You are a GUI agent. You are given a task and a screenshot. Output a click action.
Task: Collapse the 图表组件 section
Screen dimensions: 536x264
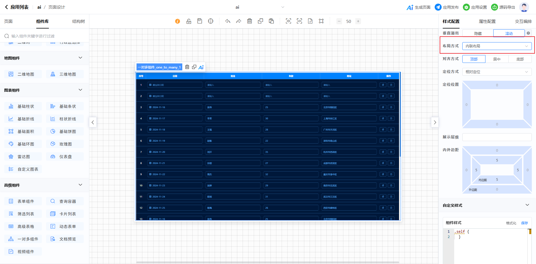80,90
